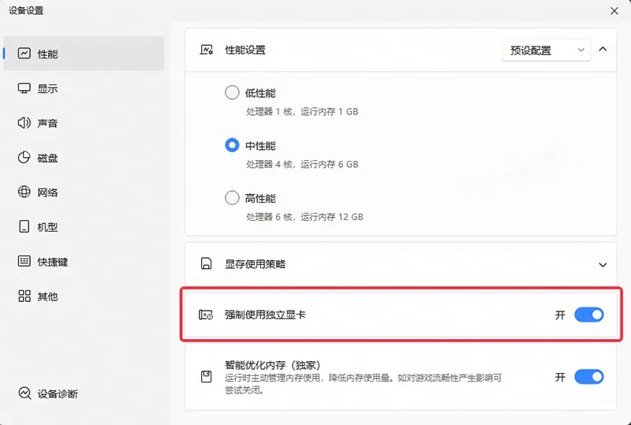Image resolution: width=631 pixels, height=425 pixels.
Task: Turn off 强制使用独立显卡 switch
Action: 588,315
